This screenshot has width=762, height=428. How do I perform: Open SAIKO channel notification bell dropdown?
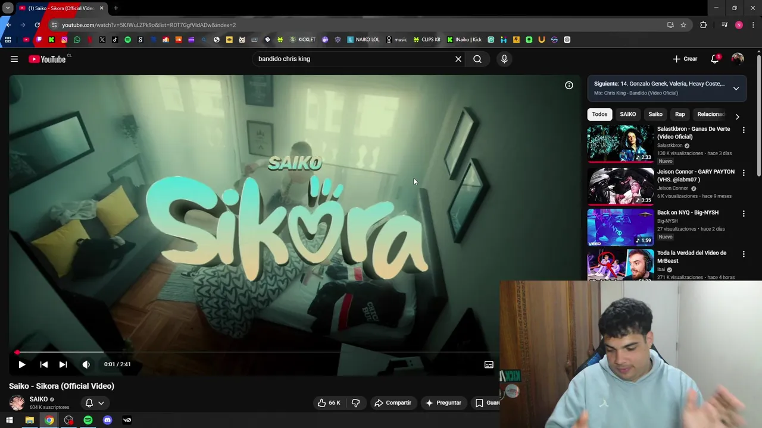click(x=95, y=402)
